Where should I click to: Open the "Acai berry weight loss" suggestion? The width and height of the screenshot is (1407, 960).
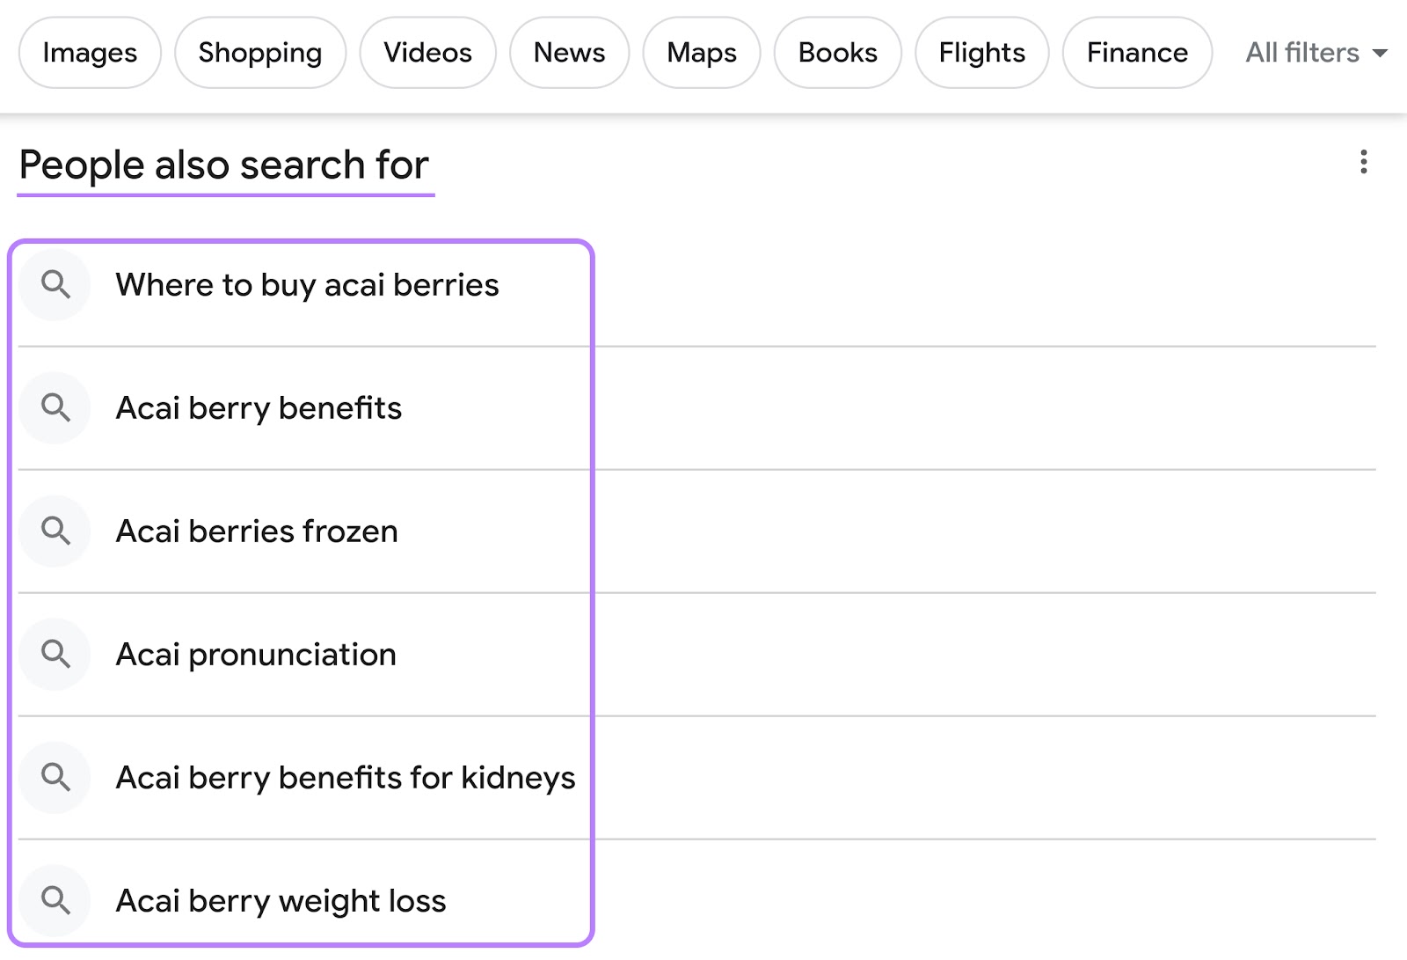pyautogui.click(x=281, y=900)
